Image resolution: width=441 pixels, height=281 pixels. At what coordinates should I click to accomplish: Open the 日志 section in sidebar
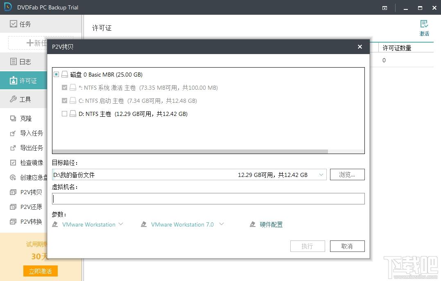(24, 61)
